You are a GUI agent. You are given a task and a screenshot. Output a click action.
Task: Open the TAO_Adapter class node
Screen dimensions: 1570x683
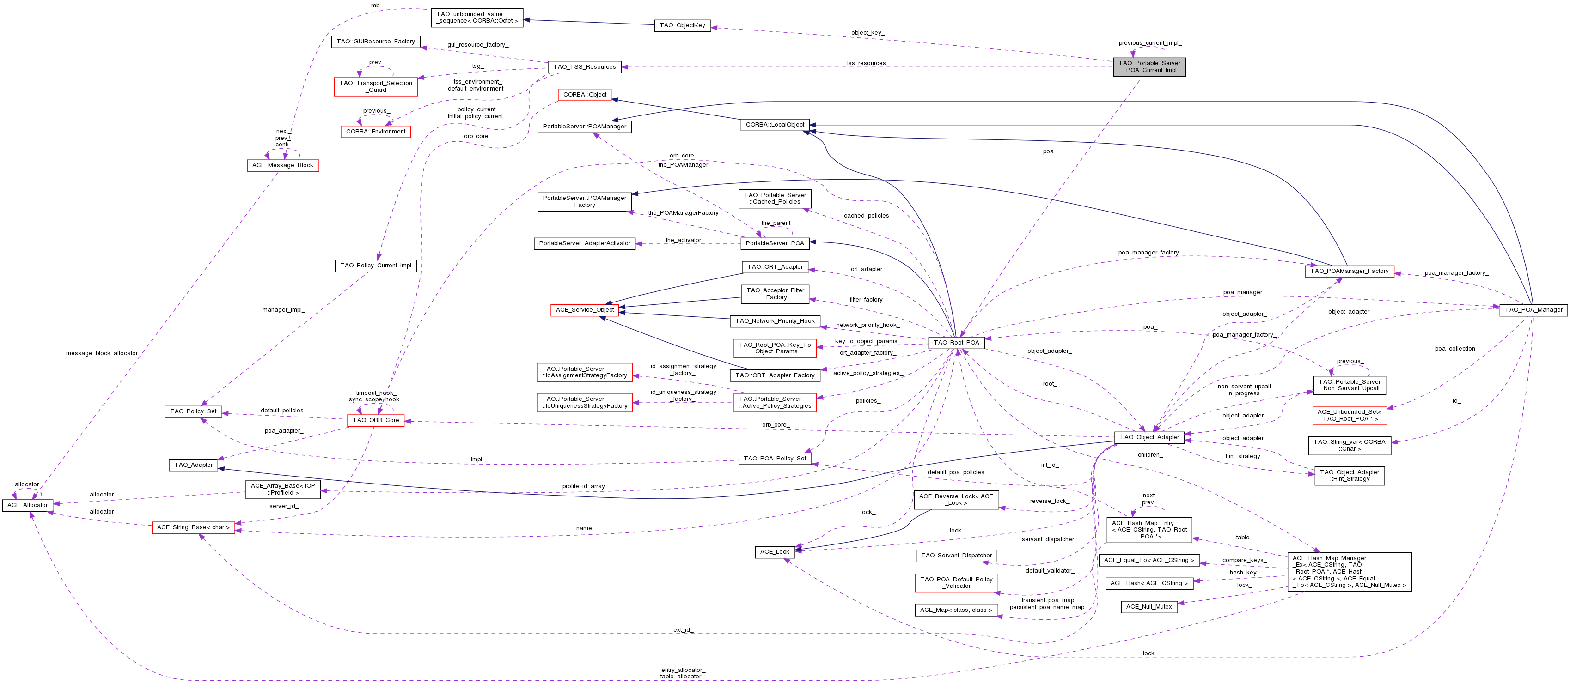tap(193, 465)
